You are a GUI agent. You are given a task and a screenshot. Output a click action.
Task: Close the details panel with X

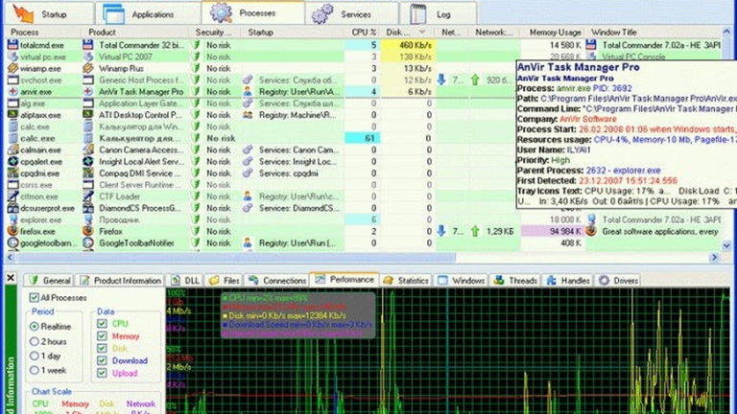tap(11, 278)
